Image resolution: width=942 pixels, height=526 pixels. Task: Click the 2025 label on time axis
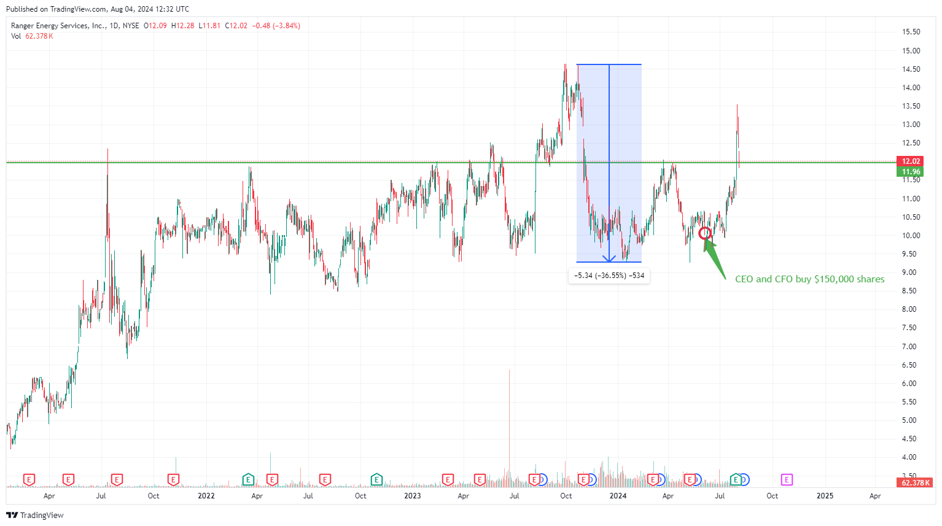tap(825, 496)
